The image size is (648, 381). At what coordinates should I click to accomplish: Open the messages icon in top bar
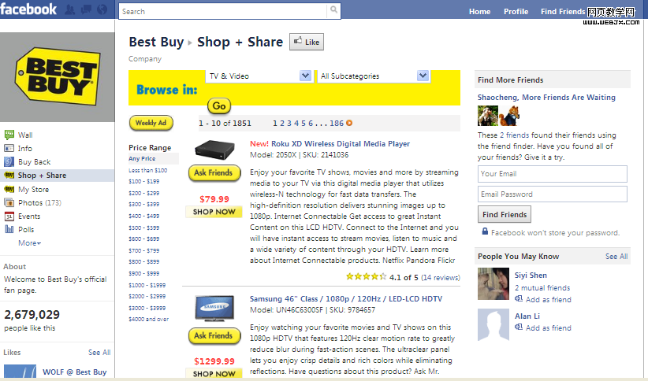point(85,10)
